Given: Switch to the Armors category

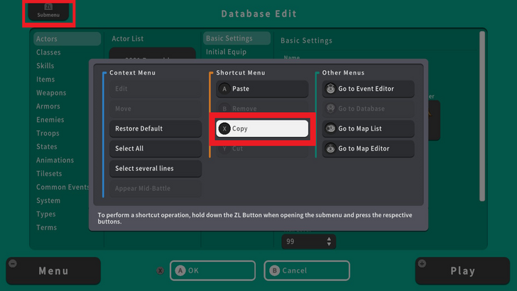Looking at the screenshot, I should coord(48,106).
